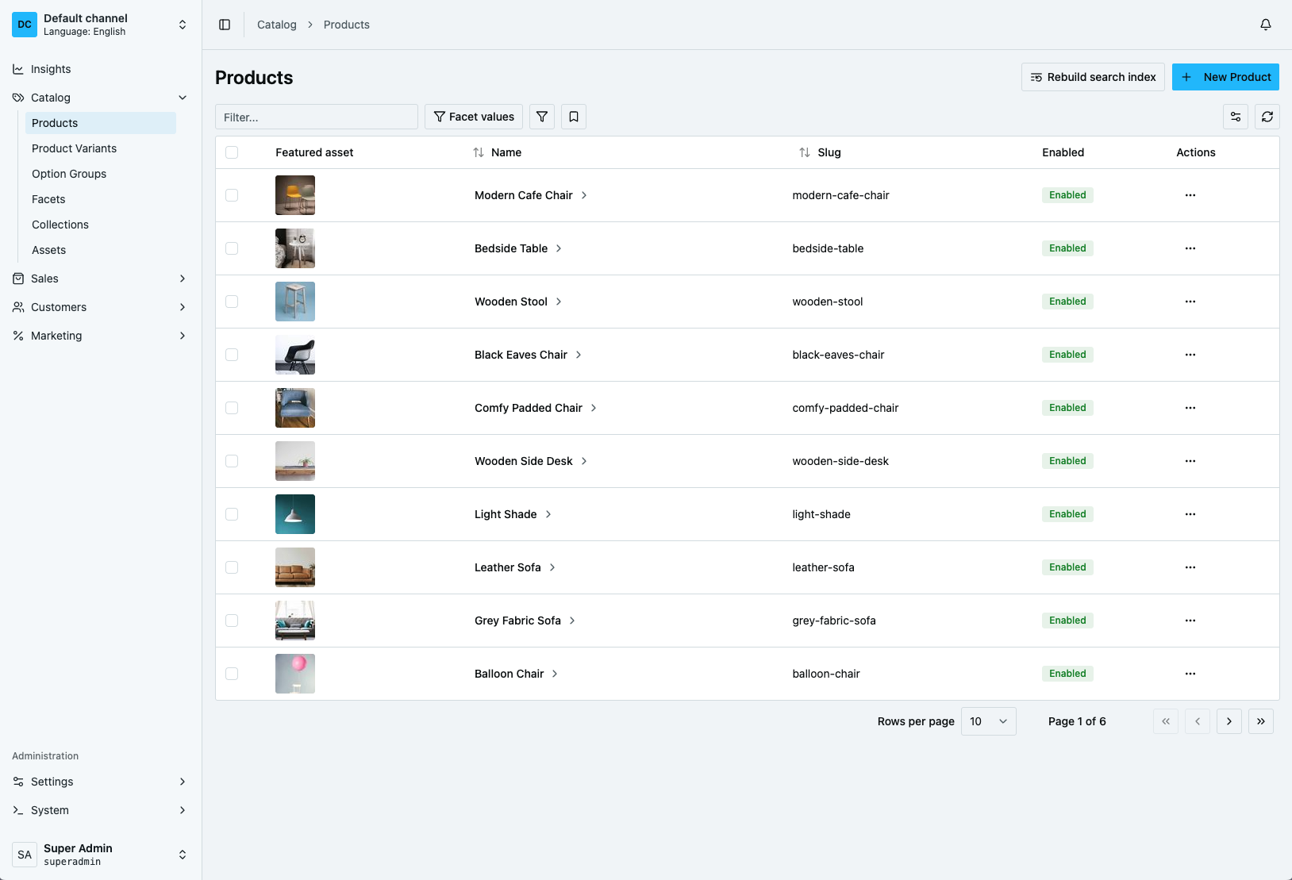Click the New Product button

point(1225,77)
